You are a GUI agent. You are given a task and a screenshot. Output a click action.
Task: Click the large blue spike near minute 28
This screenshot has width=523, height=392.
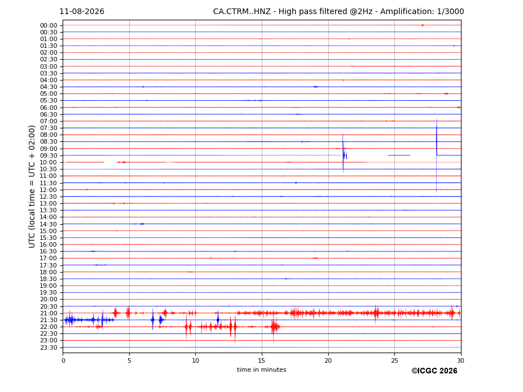click(x=436, y=155)
